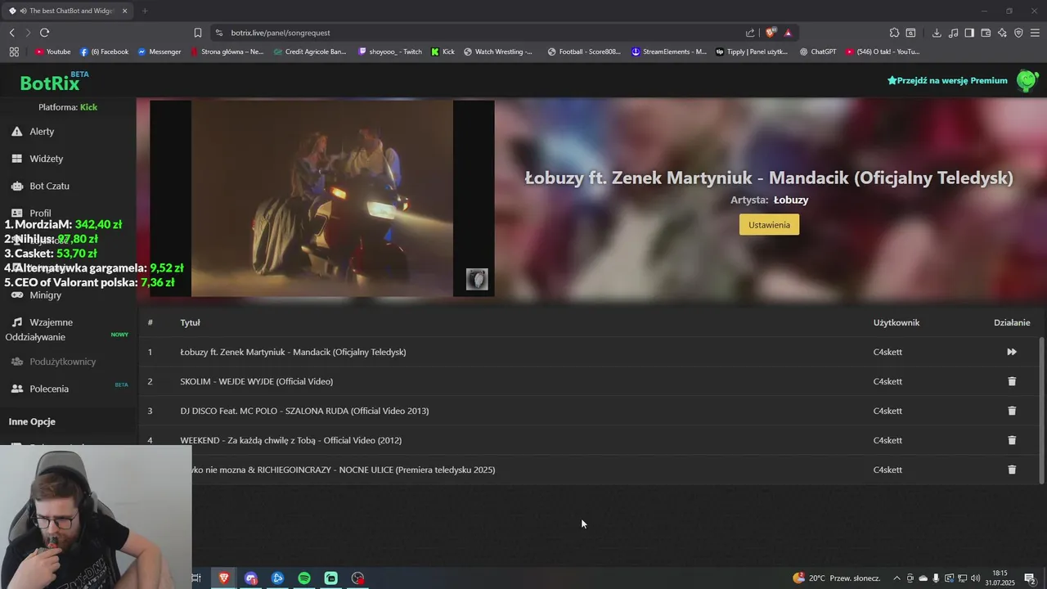This screenshot has width=1047, height=589.
Task: Open Minigry in sidebar
Action: point(45,294)
